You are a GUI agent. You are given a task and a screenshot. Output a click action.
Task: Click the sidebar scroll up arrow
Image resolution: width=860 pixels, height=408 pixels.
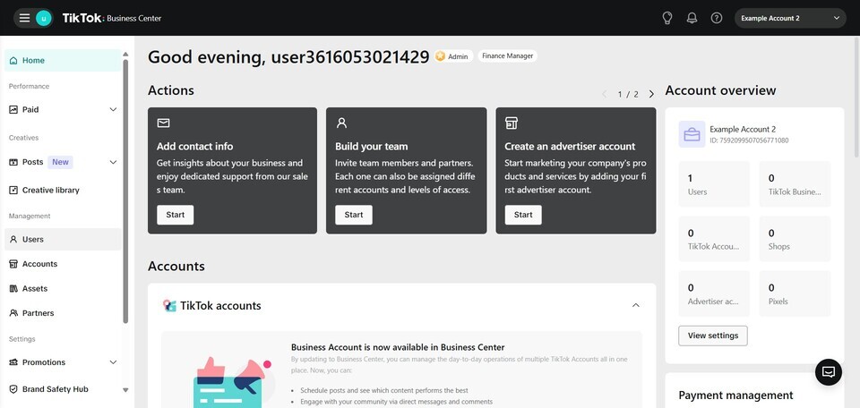click(x=125, y=55)
